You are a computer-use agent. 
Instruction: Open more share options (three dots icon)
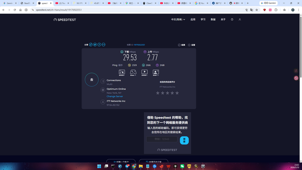[x=103, y=45]
